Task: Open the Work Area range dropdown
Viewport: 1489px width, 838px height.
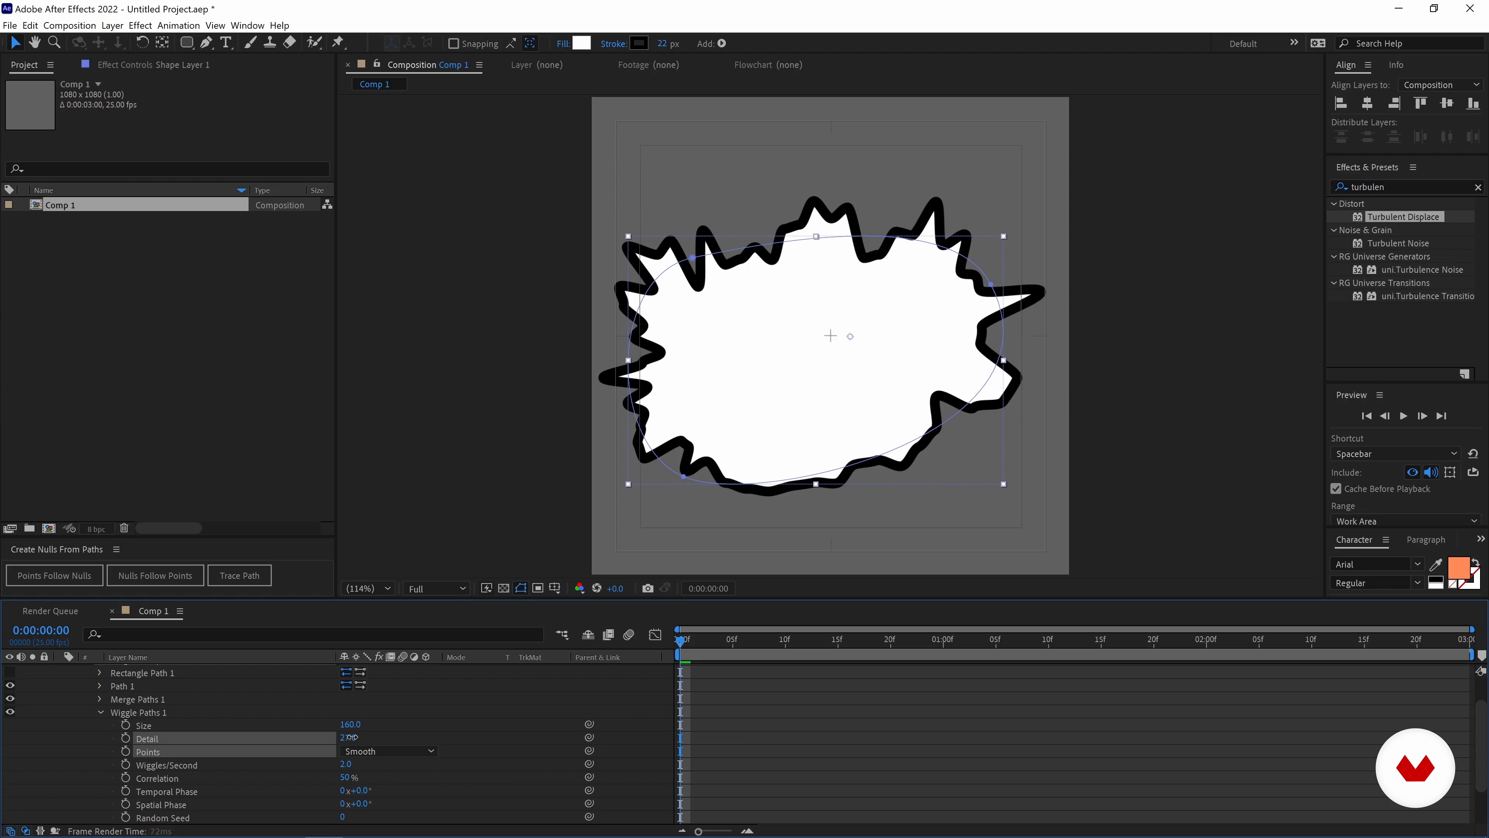Action: pos(1406,521)
